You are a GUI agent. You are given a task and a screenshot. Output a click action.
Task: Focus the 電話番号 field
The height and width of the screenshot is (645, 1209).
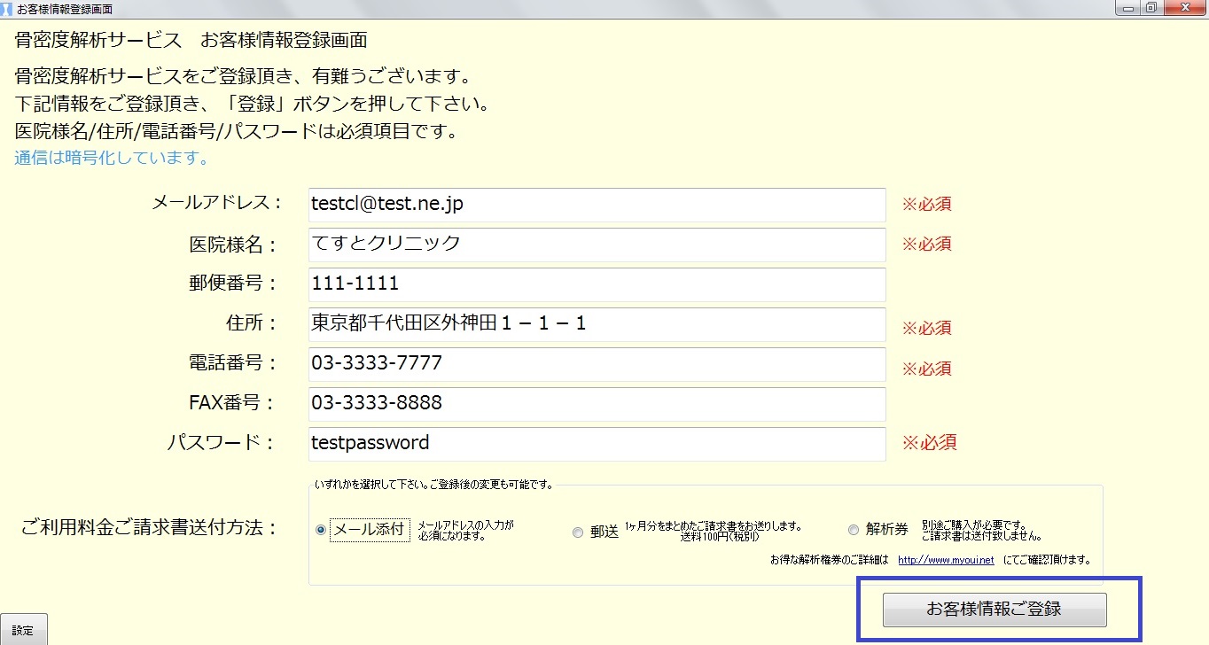coord(597,364)
